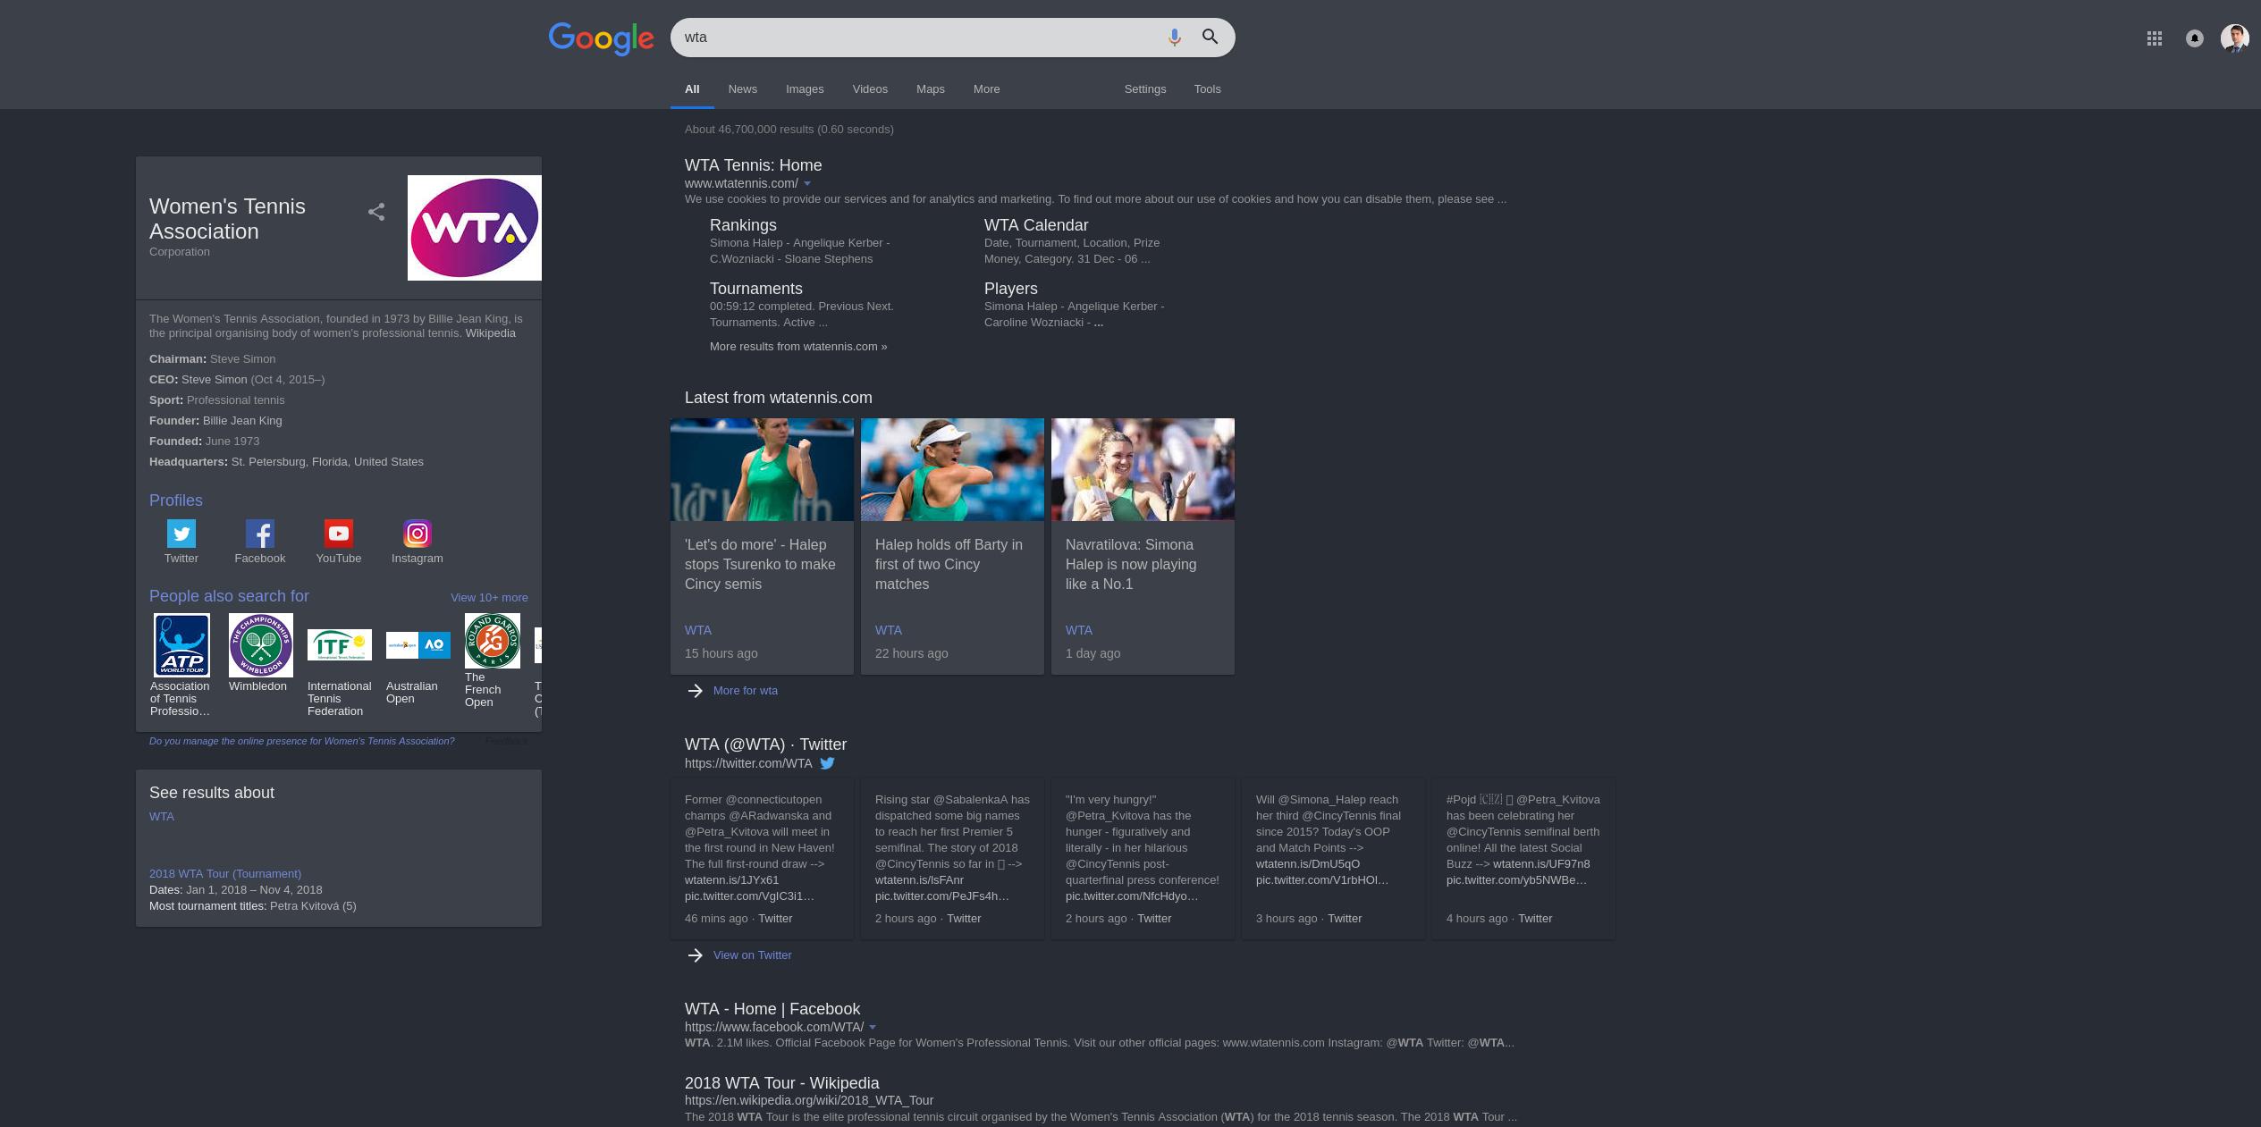Open More results from wtatennis.com
The height and width of the screenshot is (1127, 2261).
(x=798, y=347)
